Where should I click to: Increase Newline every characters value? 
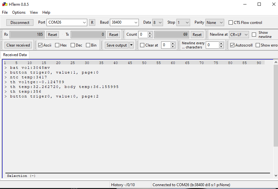tap(221, 43)
